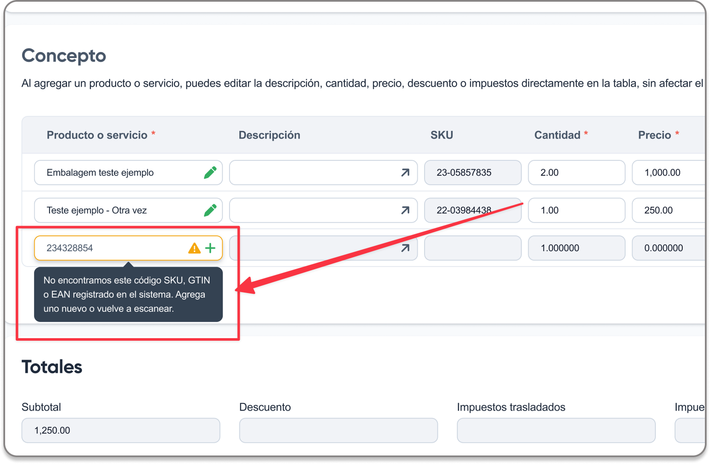Click the Producto o servicio column header

101,135
